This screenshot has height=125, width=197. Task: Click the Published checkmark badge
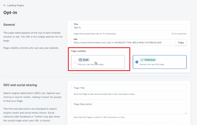148,60
